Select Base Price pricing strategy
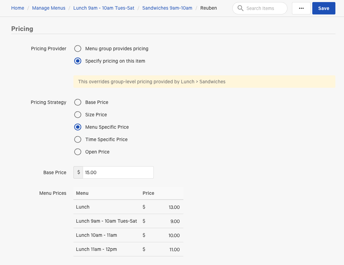The width and height of the screenshot is (344, 265). [x=78, y=102]
